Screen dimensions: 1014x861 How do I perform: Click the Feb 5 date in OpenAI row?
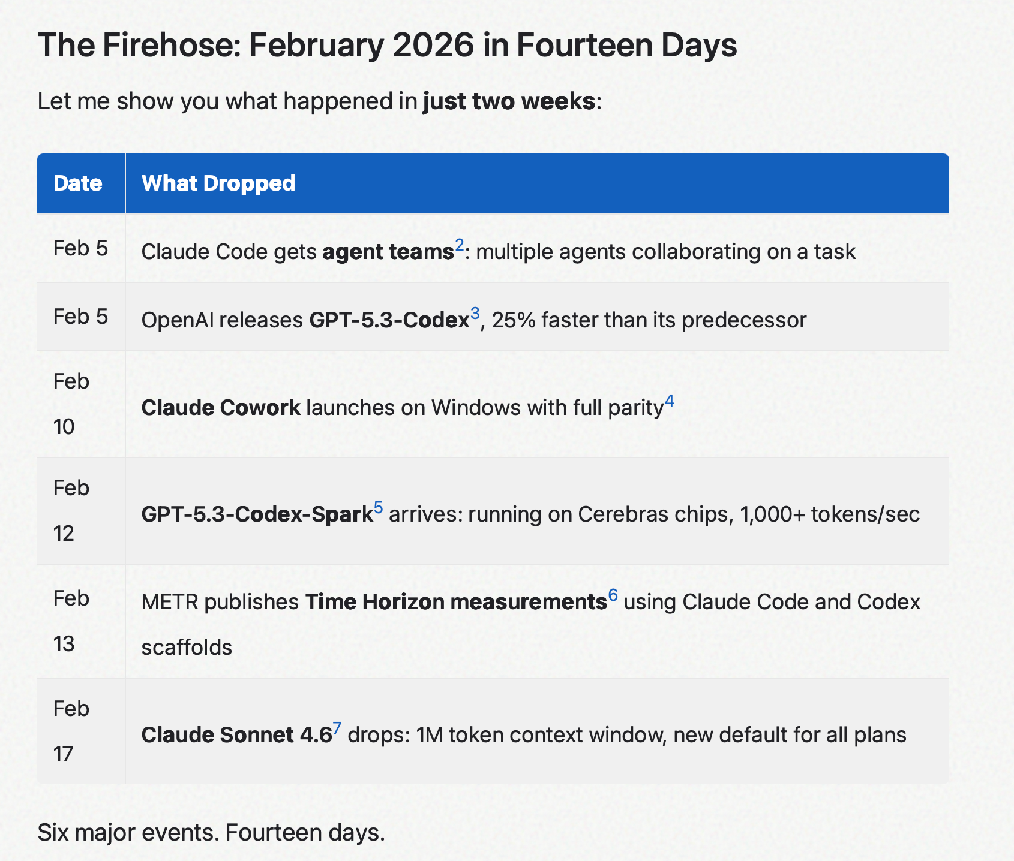[x=80, y=317]
